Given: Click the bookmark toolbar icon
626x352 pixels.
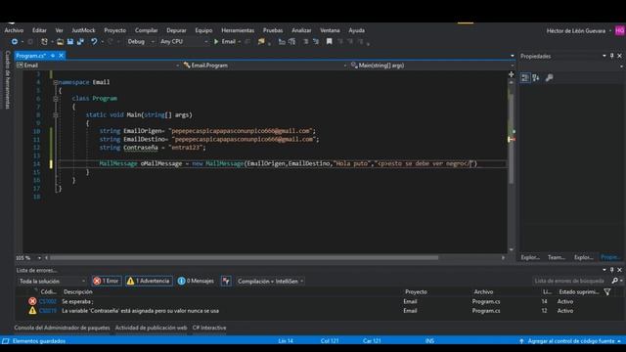Looking at the screenshot, I should click(x=329, y=41).
